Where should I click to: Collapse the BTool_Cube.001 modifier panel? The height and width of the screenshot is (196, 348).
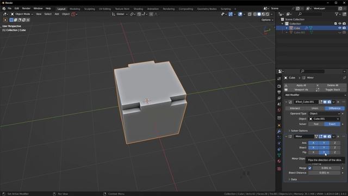tap(287, 102)
